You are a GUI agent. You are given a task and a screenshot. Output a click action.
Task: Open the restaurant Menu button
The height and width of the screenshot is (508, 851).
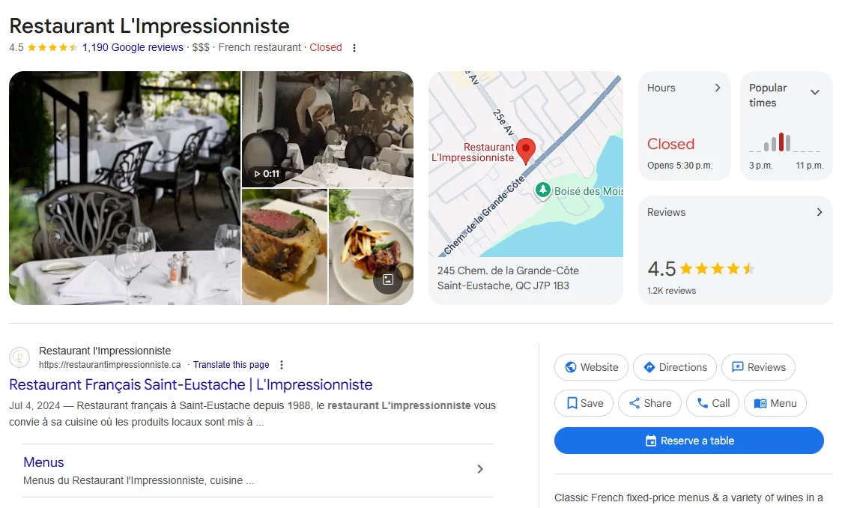tap(775, 403)
